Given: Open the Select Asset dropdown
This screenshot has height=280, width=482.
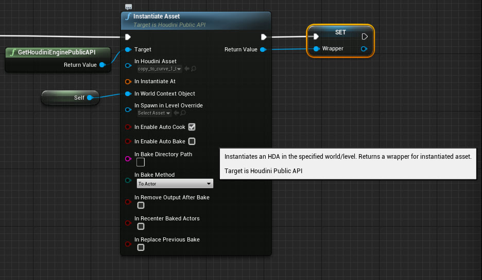Looking at the screenshot, I should [154, 113].
